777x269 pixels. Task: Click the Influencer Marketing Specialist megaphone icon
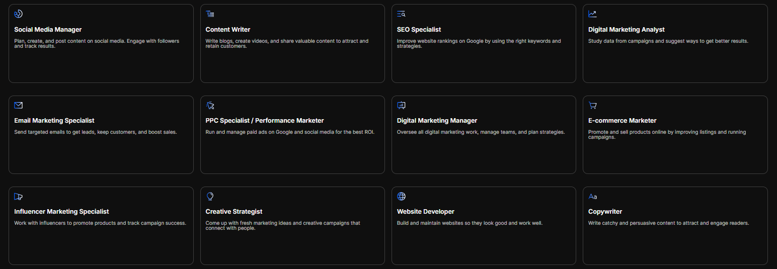coord(19,197)
